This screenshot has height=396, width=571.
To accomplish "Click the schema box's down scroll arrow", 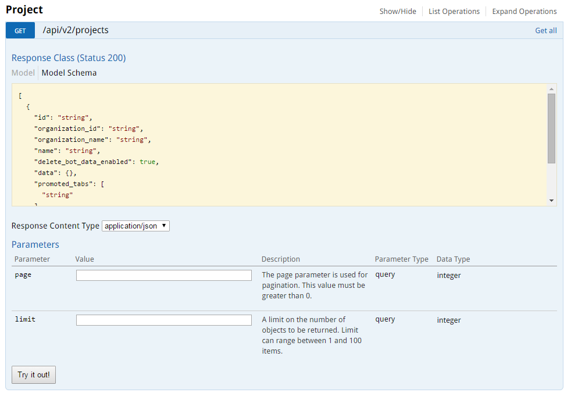I will (551, 201).
